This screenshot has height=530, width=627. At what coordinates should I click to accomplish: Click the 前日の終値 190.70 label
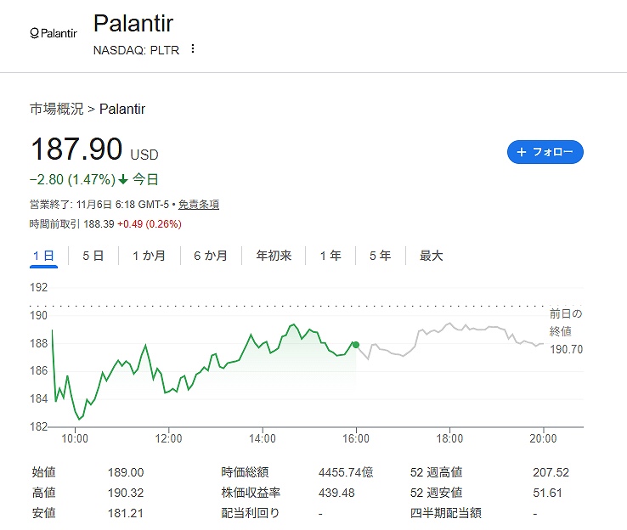pyautogui.click(x=565, y=331)
